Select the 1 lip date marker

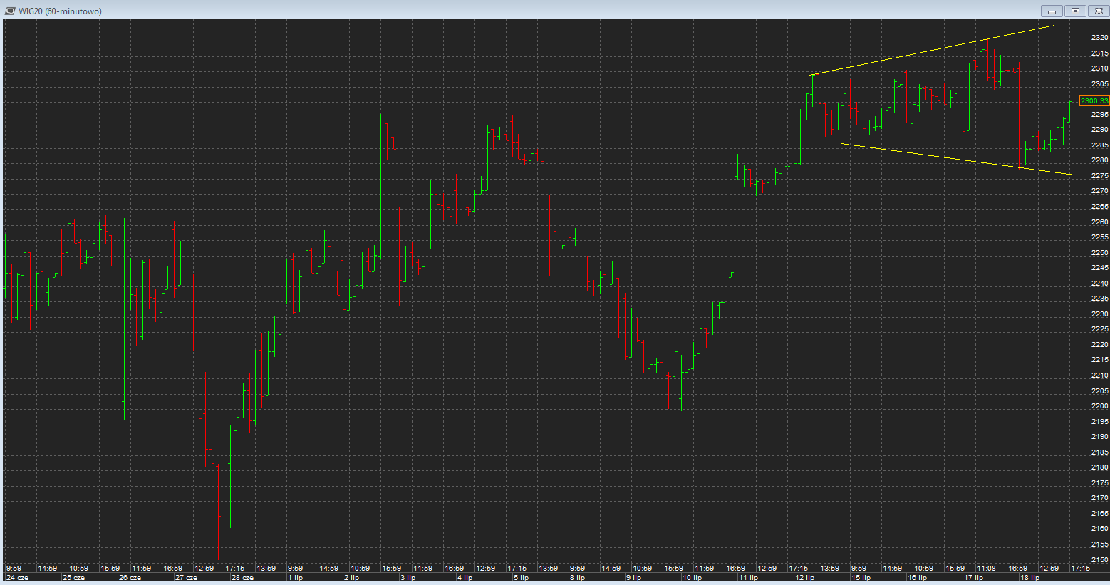(x=296, y=578)
